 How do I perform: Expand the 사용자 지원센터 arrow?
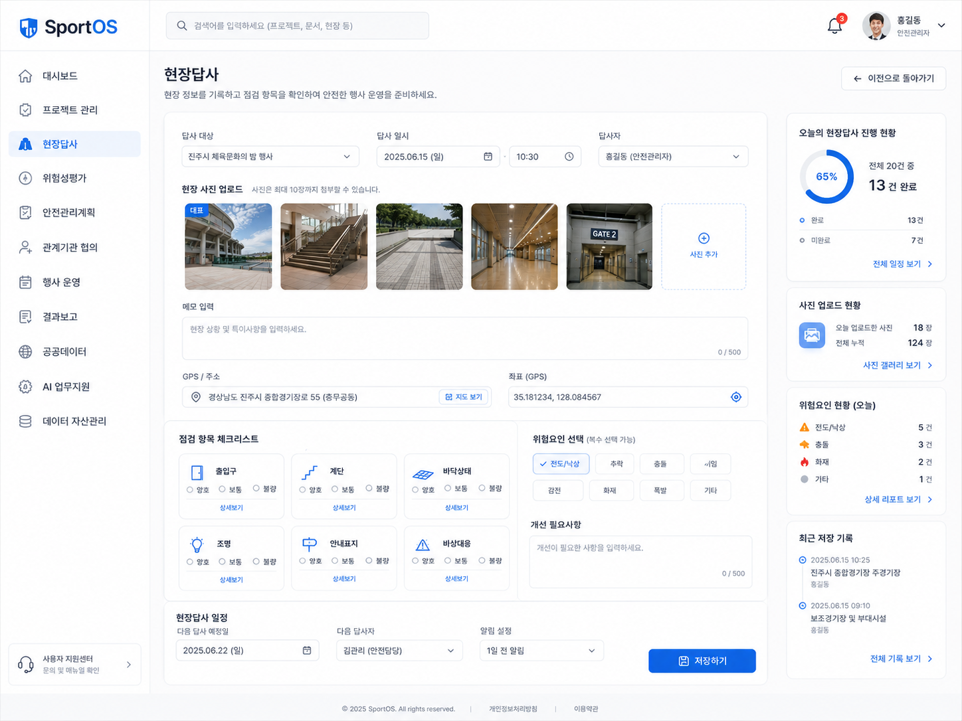pos(129,665)
